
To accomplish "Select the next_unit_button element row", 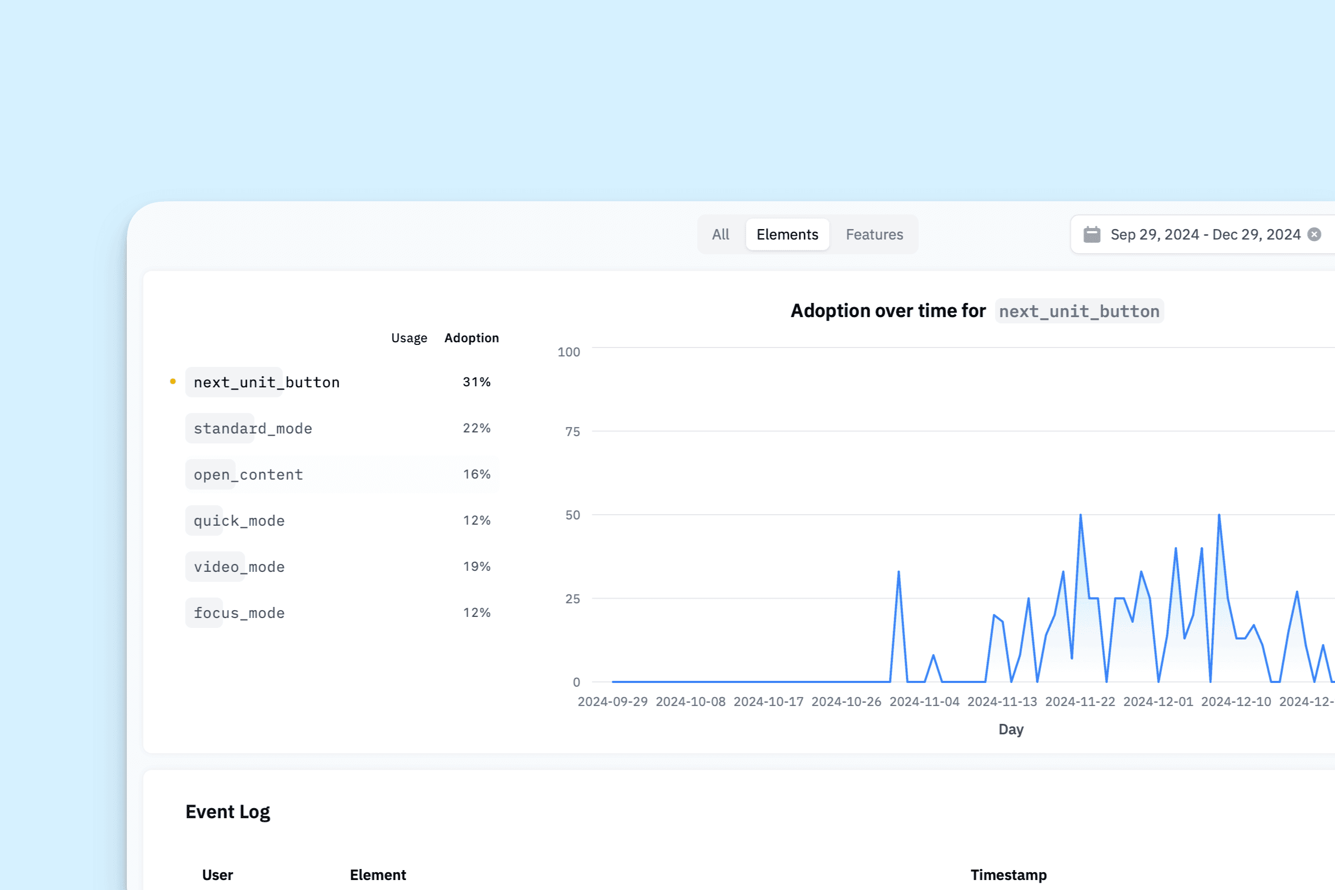I will [267, 382].
